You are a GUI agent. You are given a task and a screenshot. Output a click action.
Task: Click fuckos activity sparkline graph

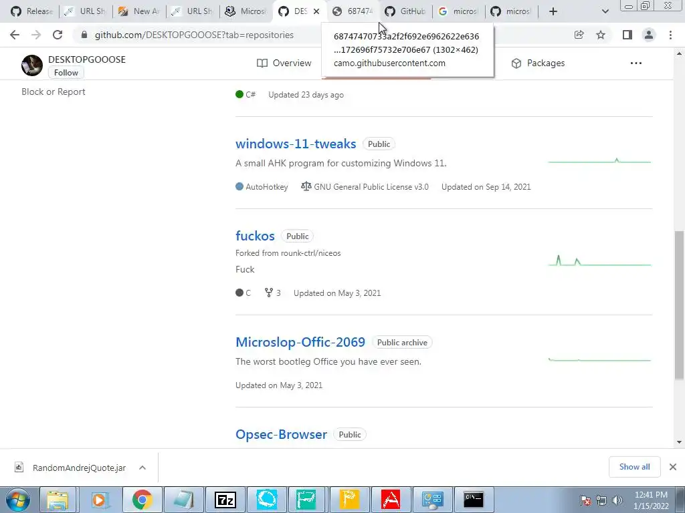click(600, 261)
